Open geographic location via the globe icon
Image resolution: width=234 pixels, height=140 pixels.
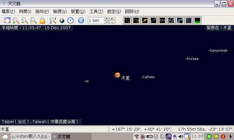pos(62,20)
